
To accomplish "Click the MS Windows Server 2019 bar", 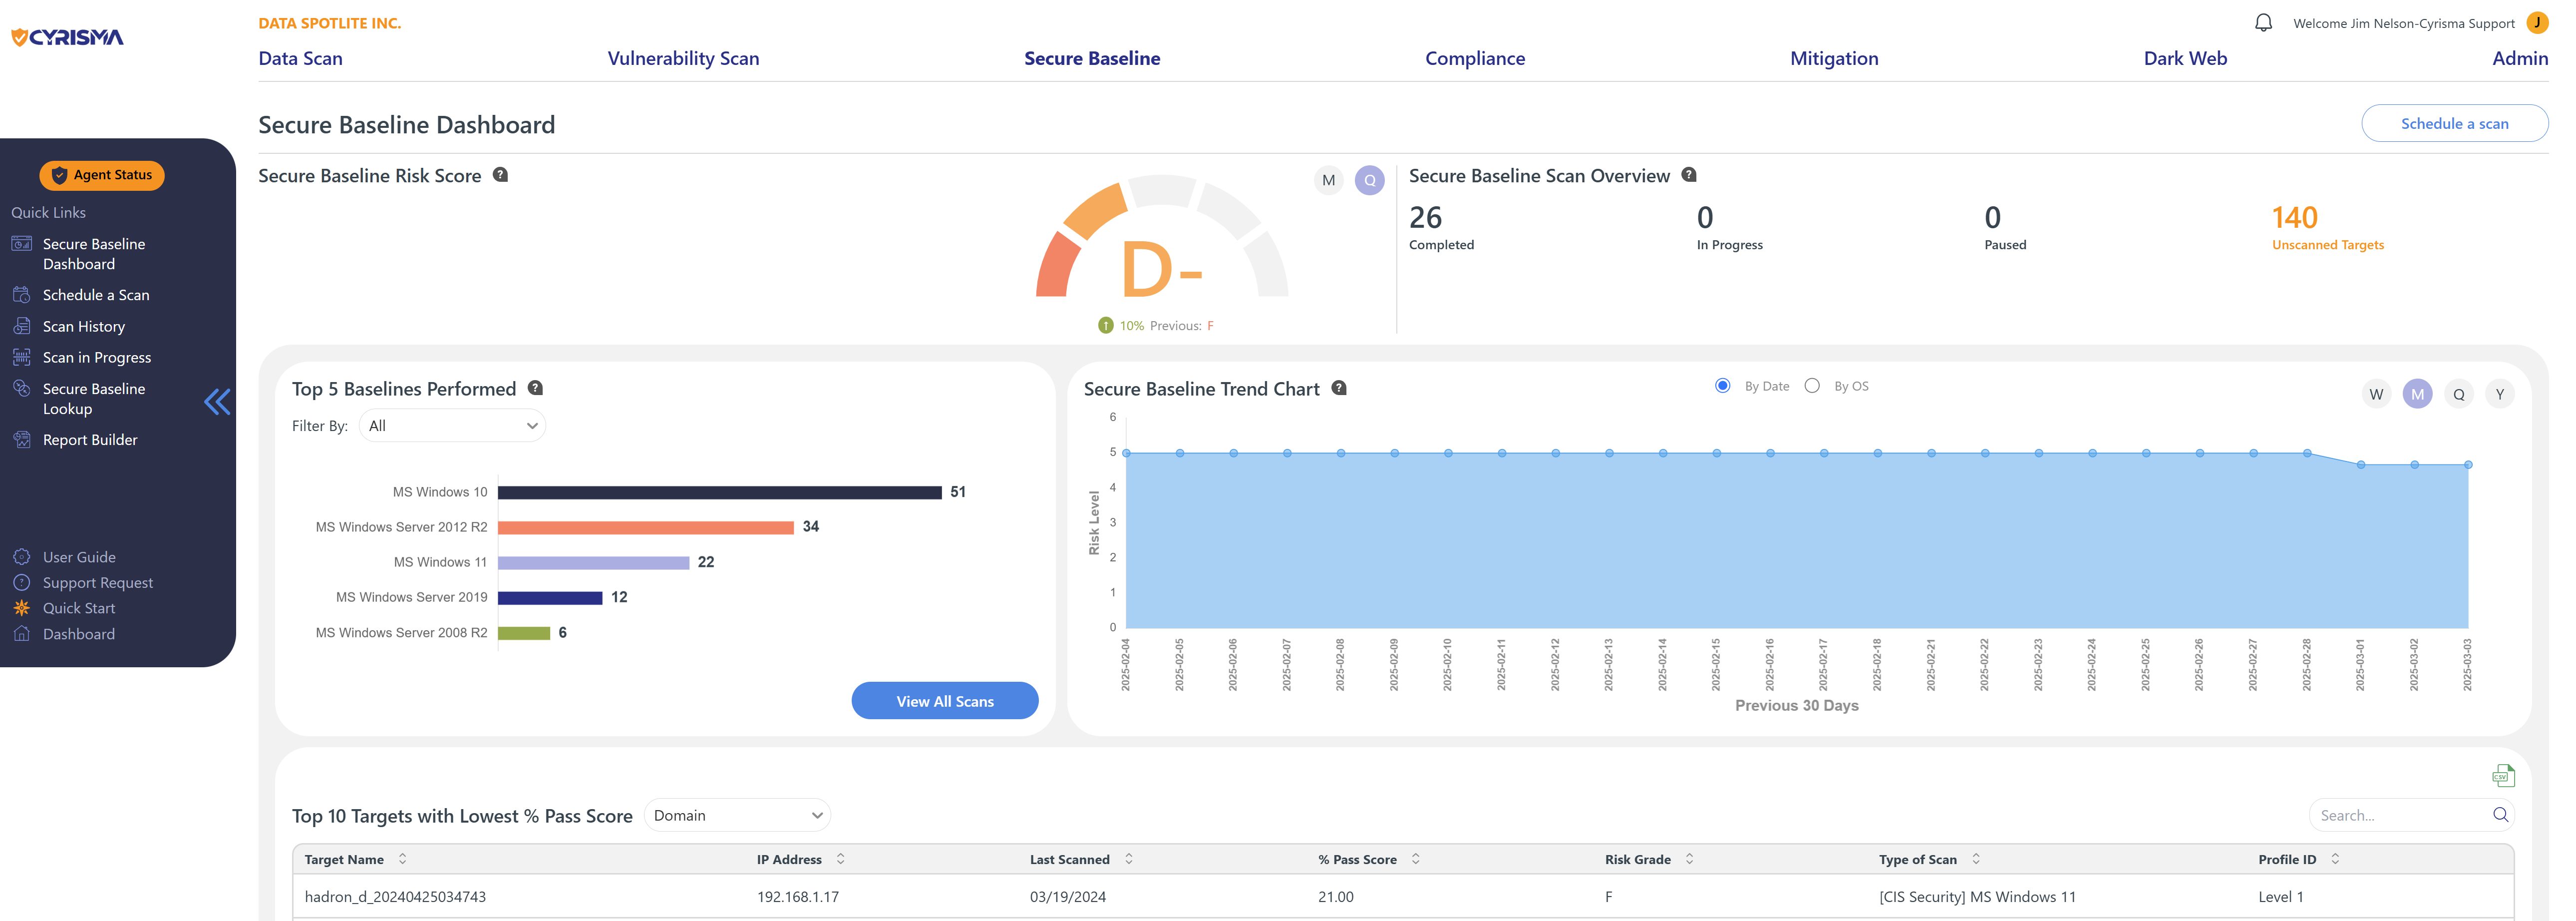I will pyautogui.click(x=550, y=597).
